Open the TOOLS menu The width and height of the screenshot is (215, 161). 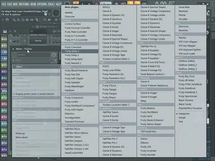[x=52, y=4]
